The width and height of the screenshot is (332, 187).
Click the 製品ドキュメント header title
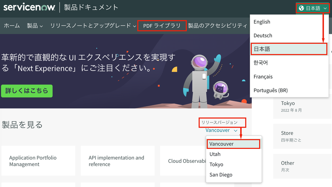point(91,7)
